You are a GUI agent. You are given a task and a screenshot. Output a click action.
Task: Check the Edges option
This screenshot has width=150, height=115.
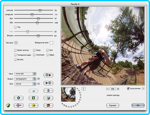pyautogui.click(x=48, y=55)
